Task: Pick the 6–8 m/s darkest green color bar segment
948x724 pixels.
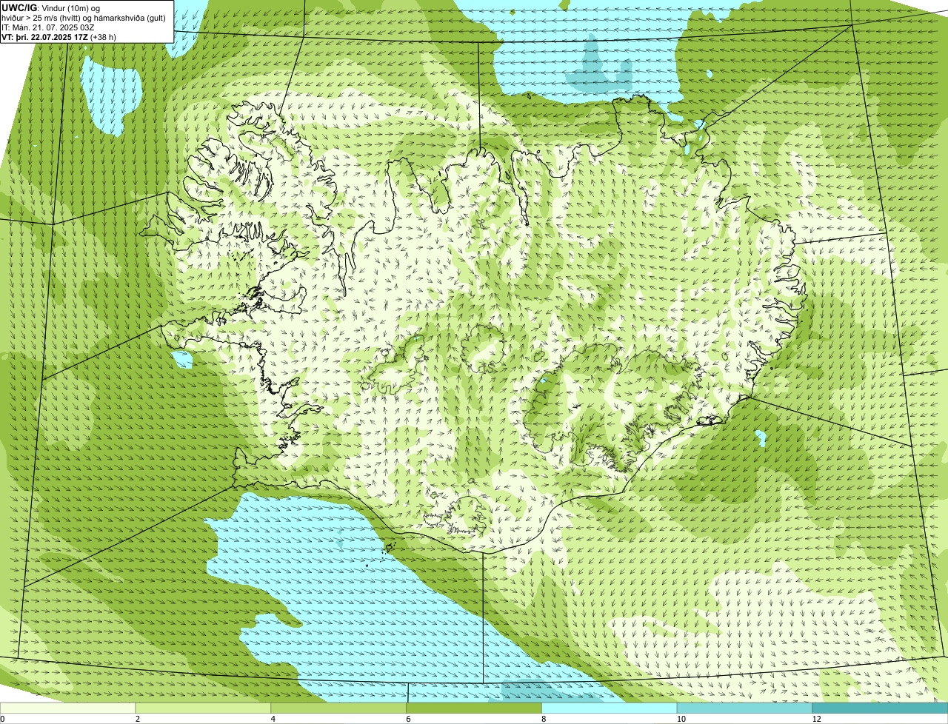Action: click(475, 708)
